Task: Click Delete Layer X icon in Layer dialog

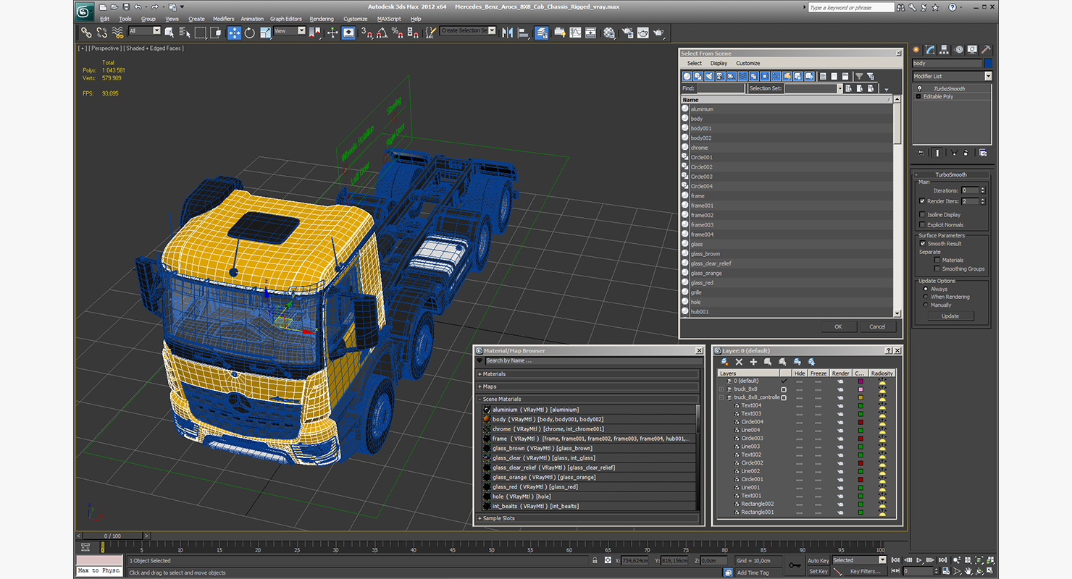Action: (739, 362)
